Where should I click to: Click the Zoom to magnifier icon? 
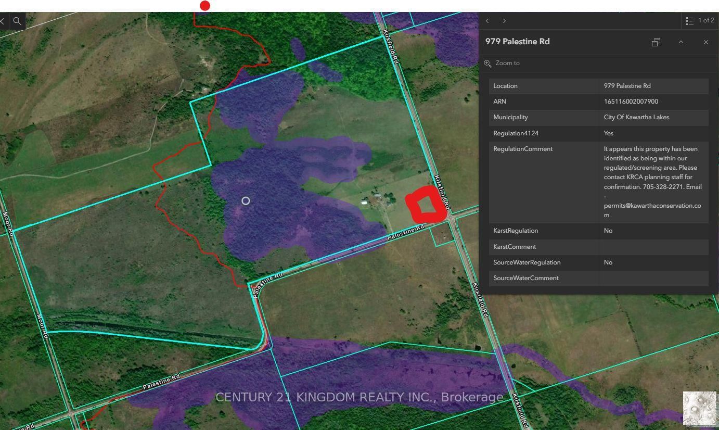pyautogui.click(x=487, y=63)
